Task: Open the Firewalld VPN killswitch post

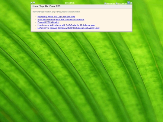Action: [48, 22]
